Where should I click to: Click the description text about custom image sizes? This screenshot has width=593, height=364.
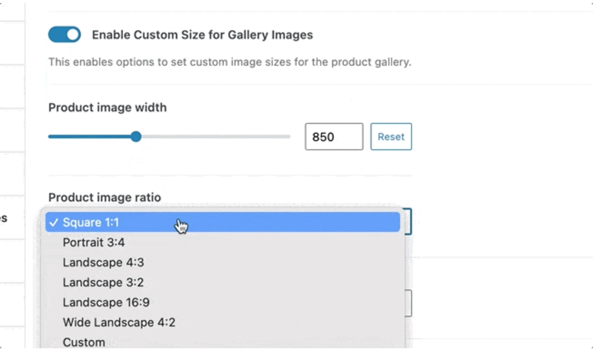pos(229,62)
